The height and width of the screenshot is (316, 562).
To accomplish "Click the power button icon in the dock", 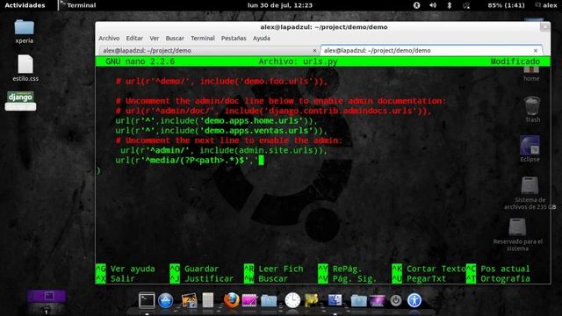I will [396, 300].
